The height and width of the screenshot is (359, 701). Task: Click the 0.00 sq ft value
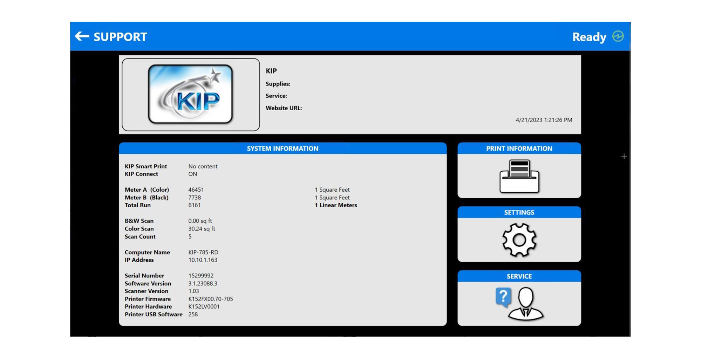200,221
